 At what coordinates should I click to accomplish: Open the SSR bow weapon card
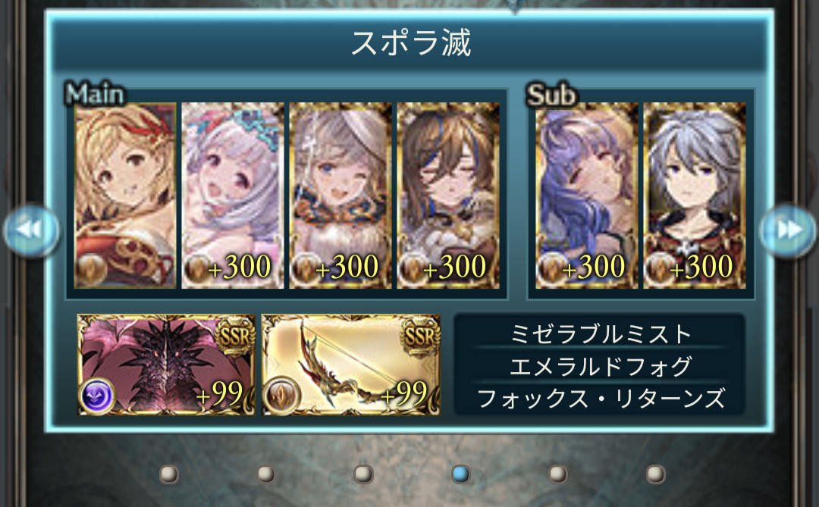350,365
